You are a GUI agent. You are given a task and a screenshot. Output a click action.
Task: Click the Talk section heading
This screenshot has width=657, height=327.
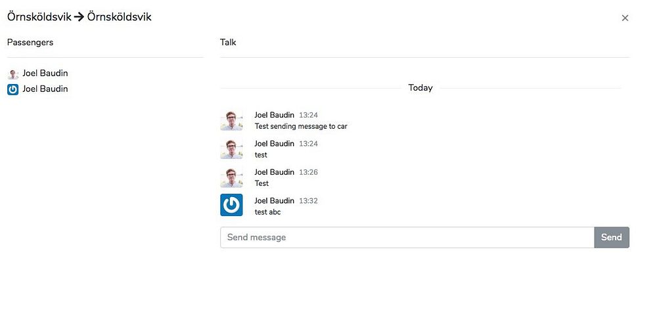(x=228, y=42)
